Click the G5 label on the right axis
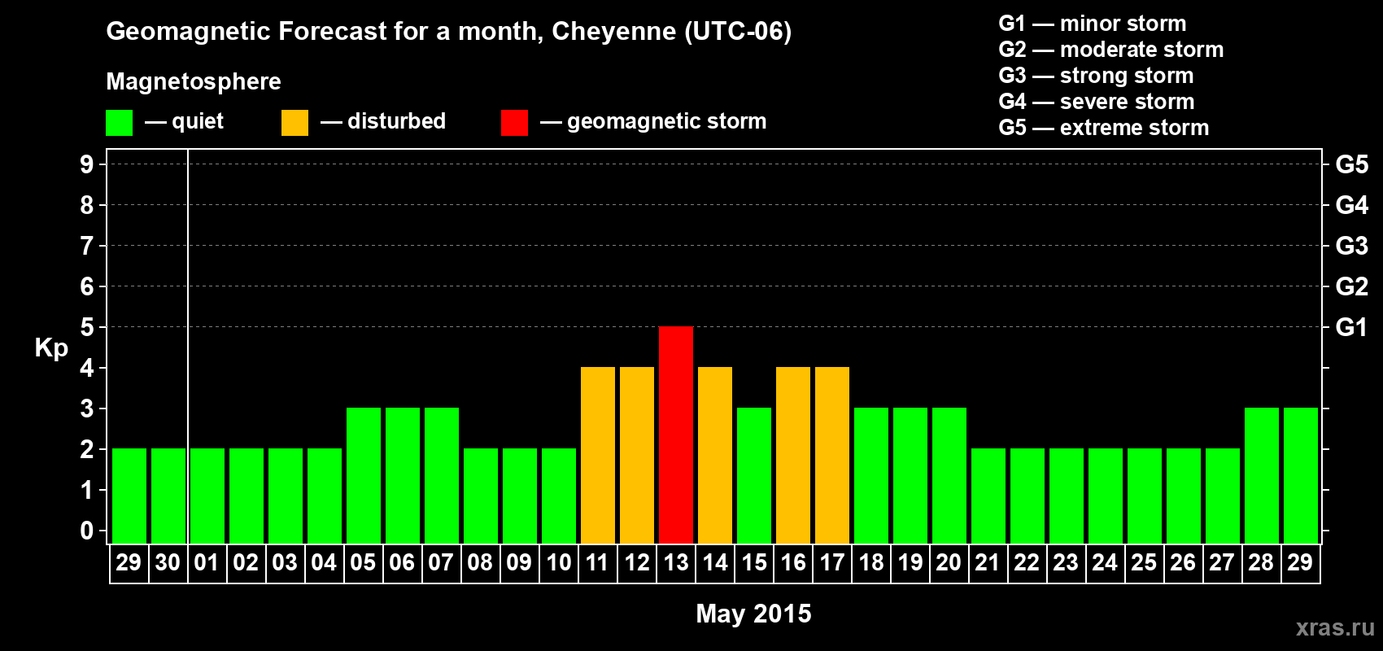 pyautogui.click(x=1351, y=164)
